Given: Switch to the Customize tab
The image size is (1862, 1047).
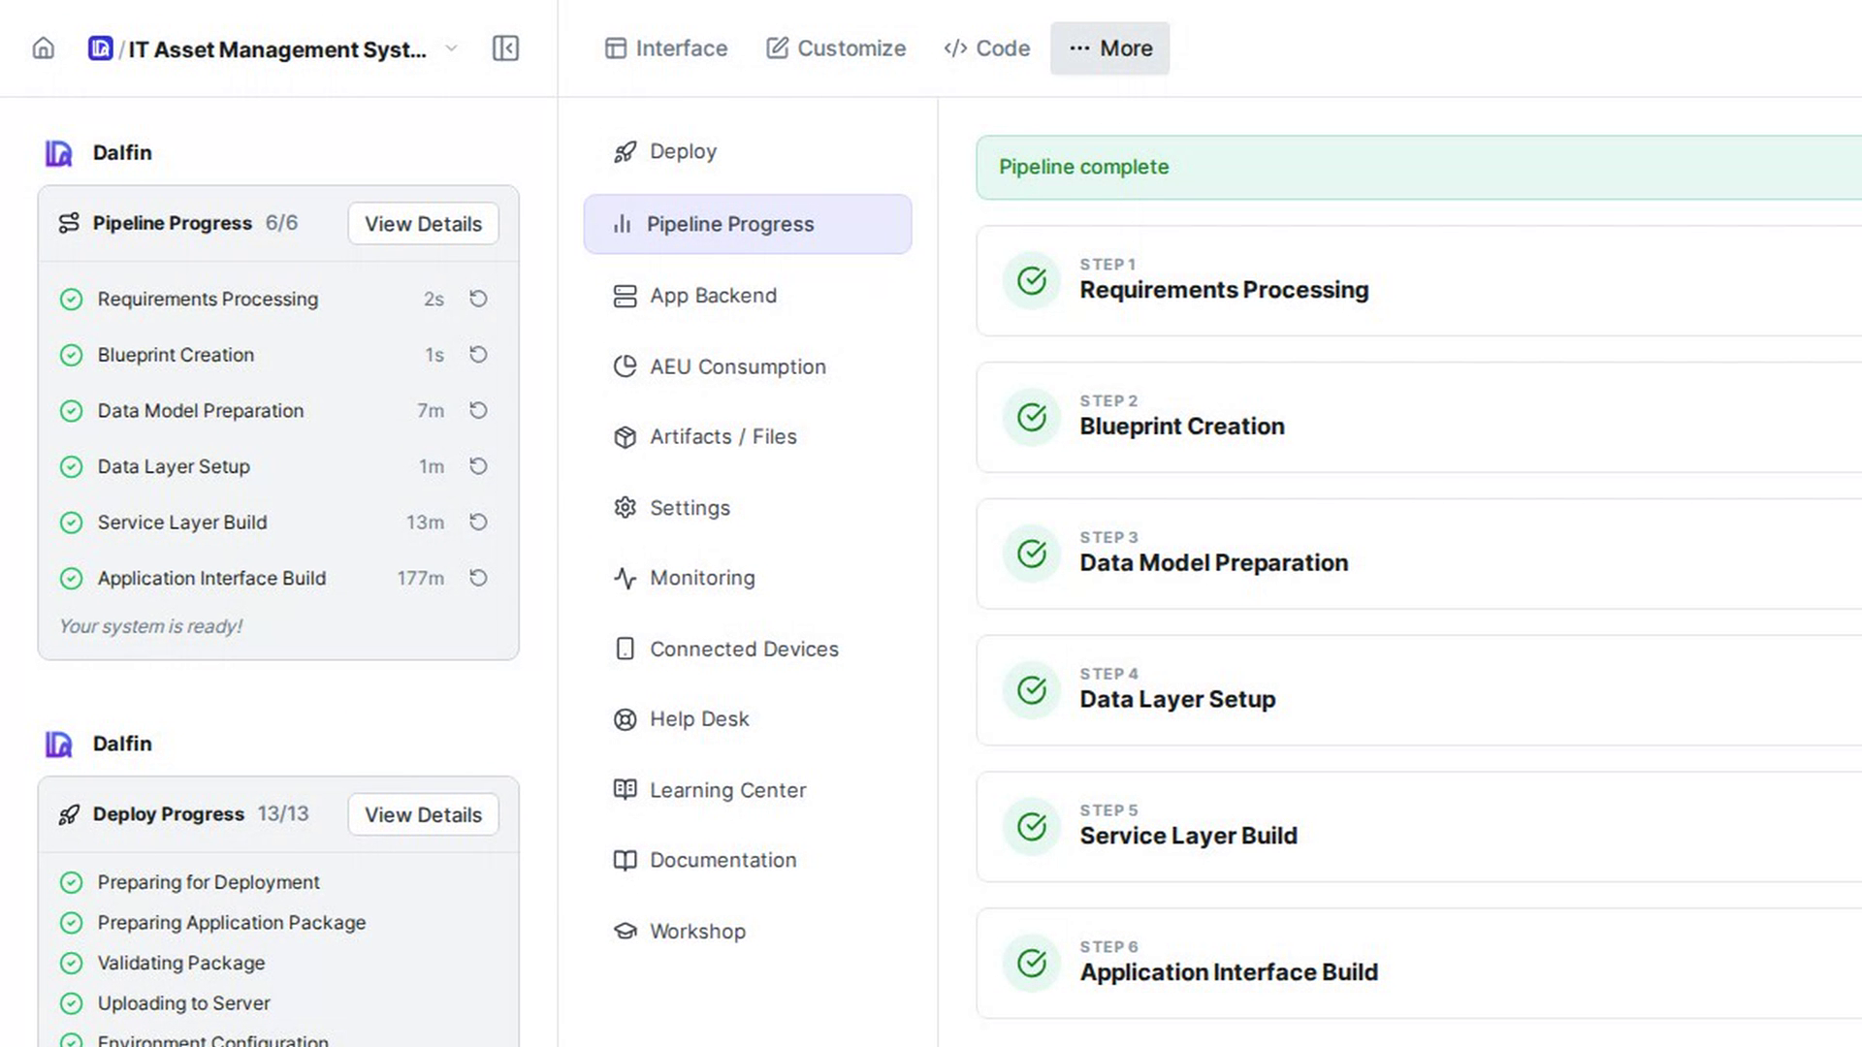Looking at the screenshot, I should coord(836,48).
